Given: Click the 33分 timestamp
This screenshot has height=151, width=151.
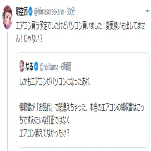Looking at the screenshot, I should click(71, 11).
